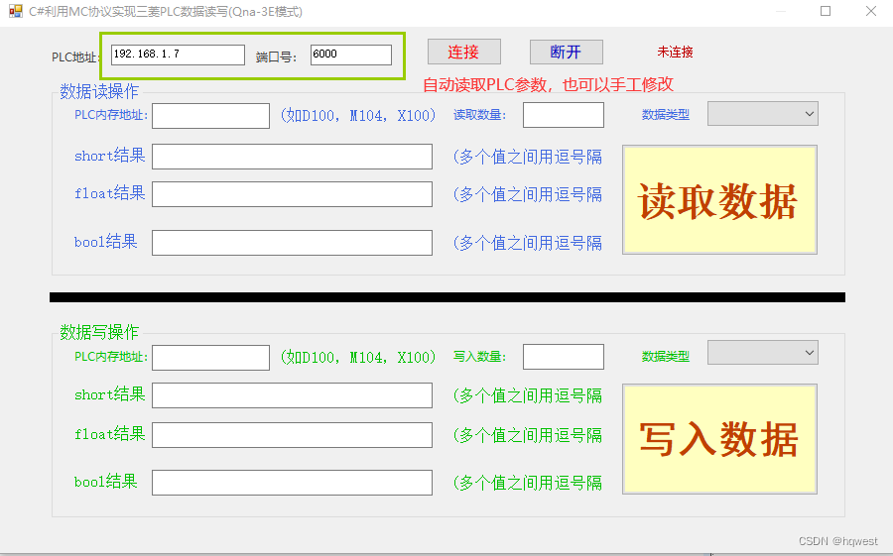
Task: Click the blue (如D100, M104, X100) example text
Action: click(358, 116)
